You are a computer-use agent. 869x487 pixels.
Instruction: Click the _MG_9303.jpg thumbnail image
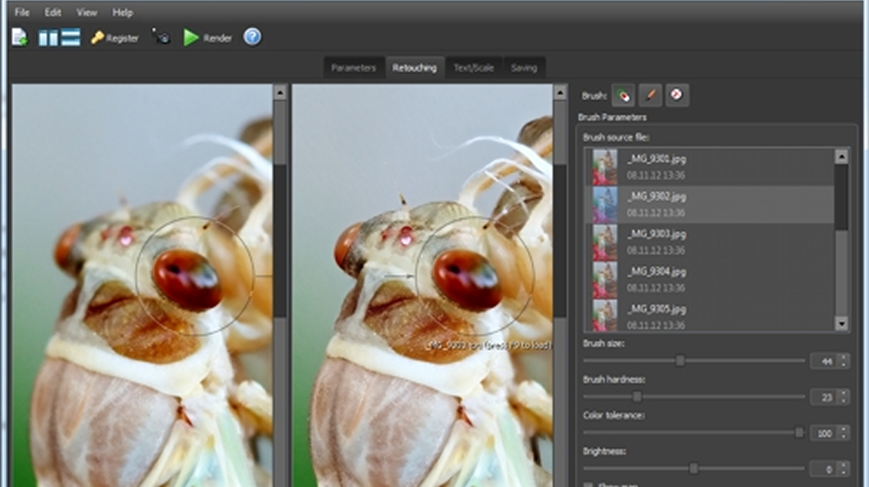(x=605, y=242)
